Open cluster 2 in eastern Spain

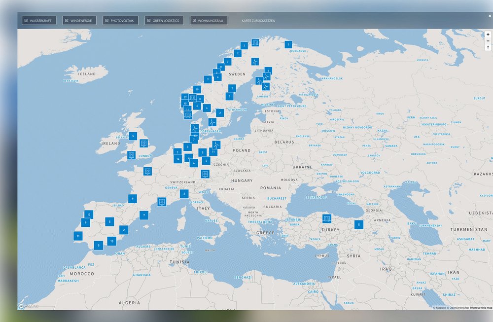124,230
